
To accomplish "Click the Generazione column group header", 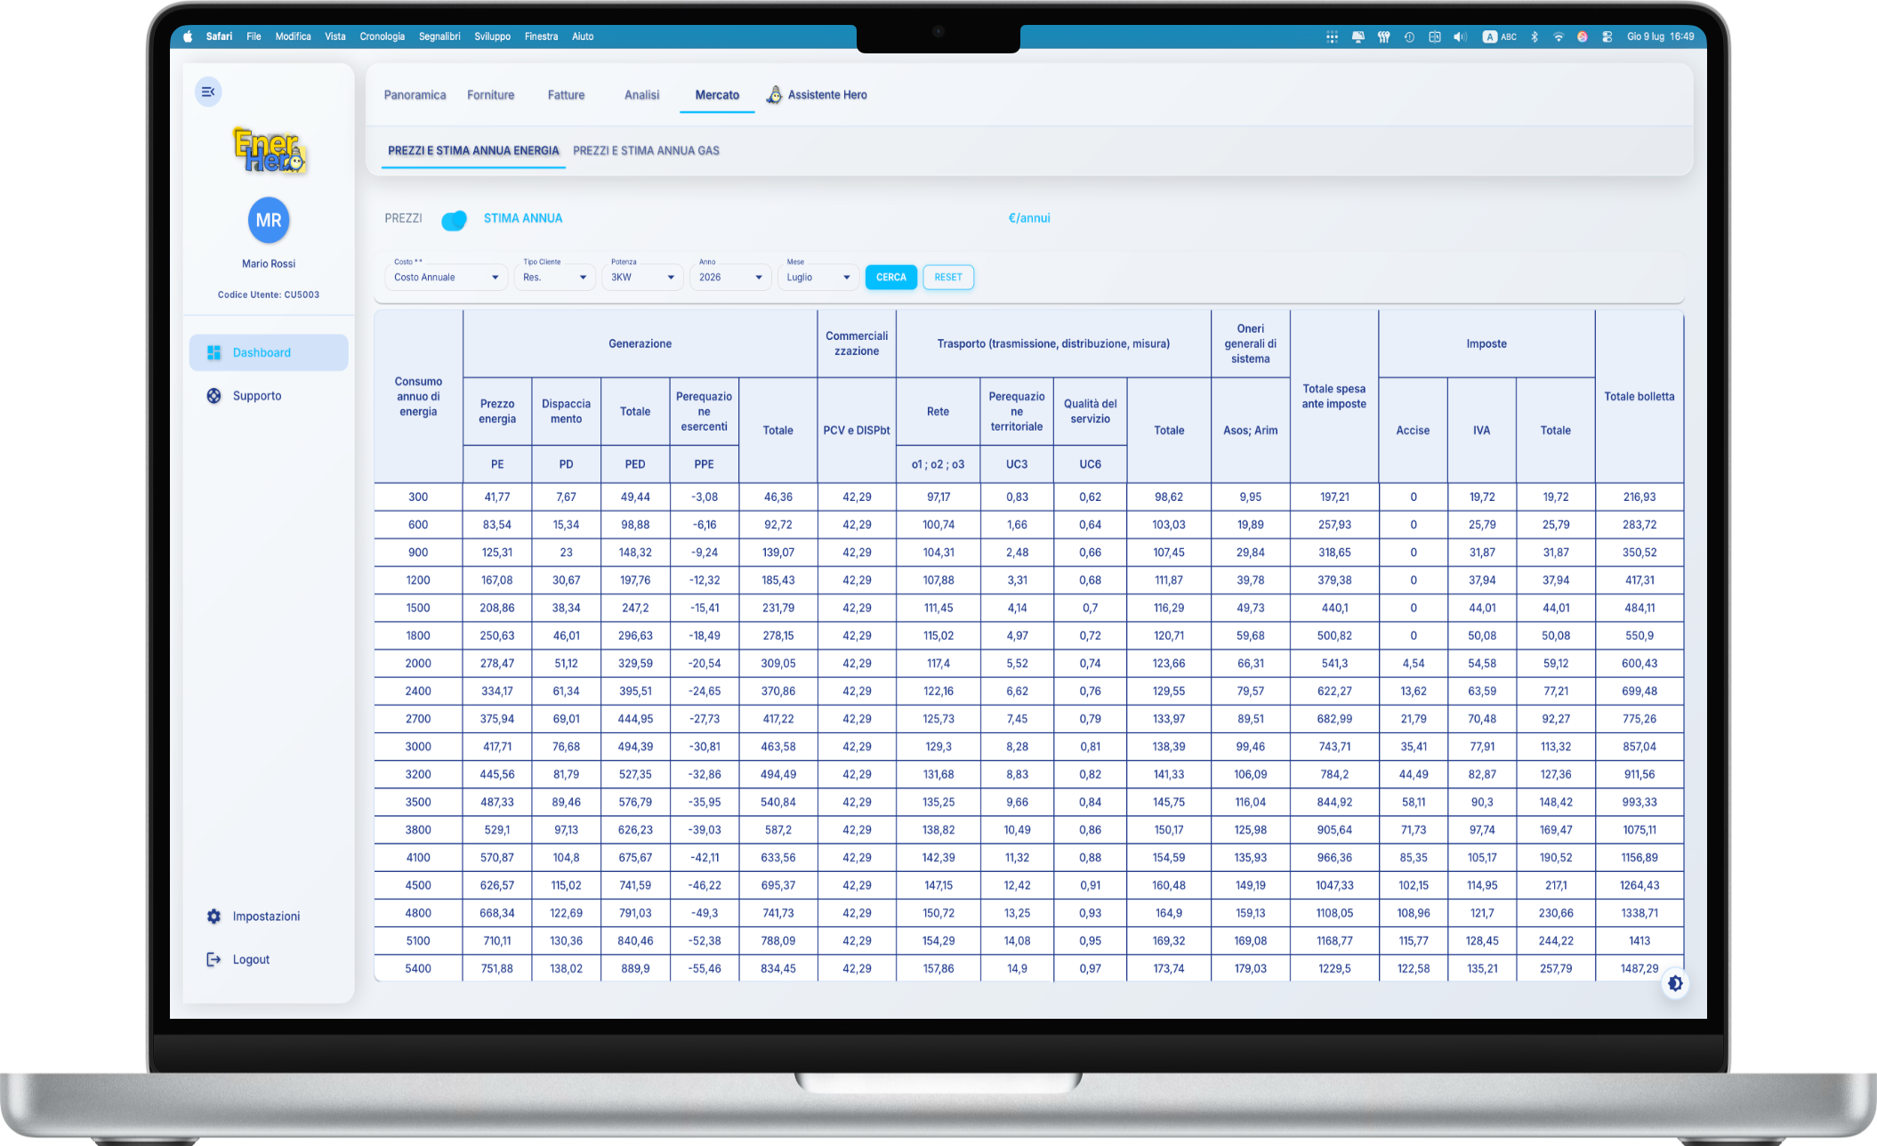I will [x=640, y=343].
